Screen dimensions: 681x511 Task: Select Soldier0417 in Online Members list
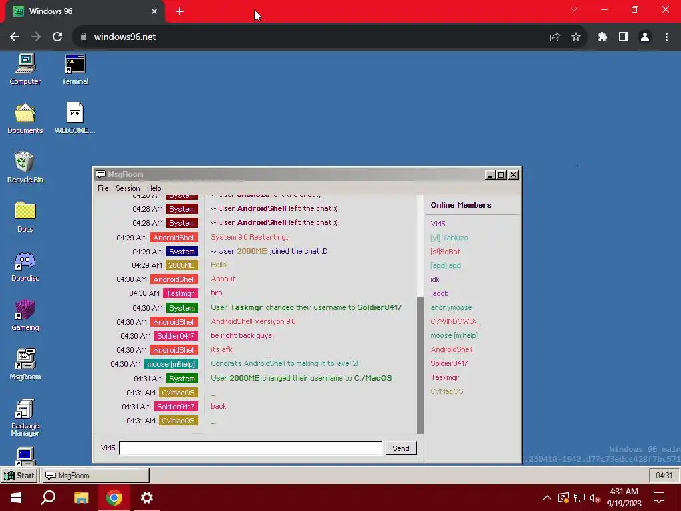pos(449,363)
